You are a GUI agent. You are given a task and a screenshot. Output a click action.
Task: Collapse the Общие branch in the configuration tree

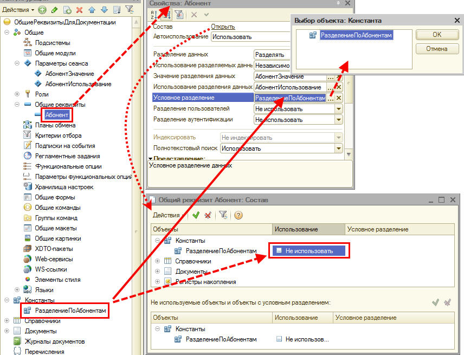7,32
